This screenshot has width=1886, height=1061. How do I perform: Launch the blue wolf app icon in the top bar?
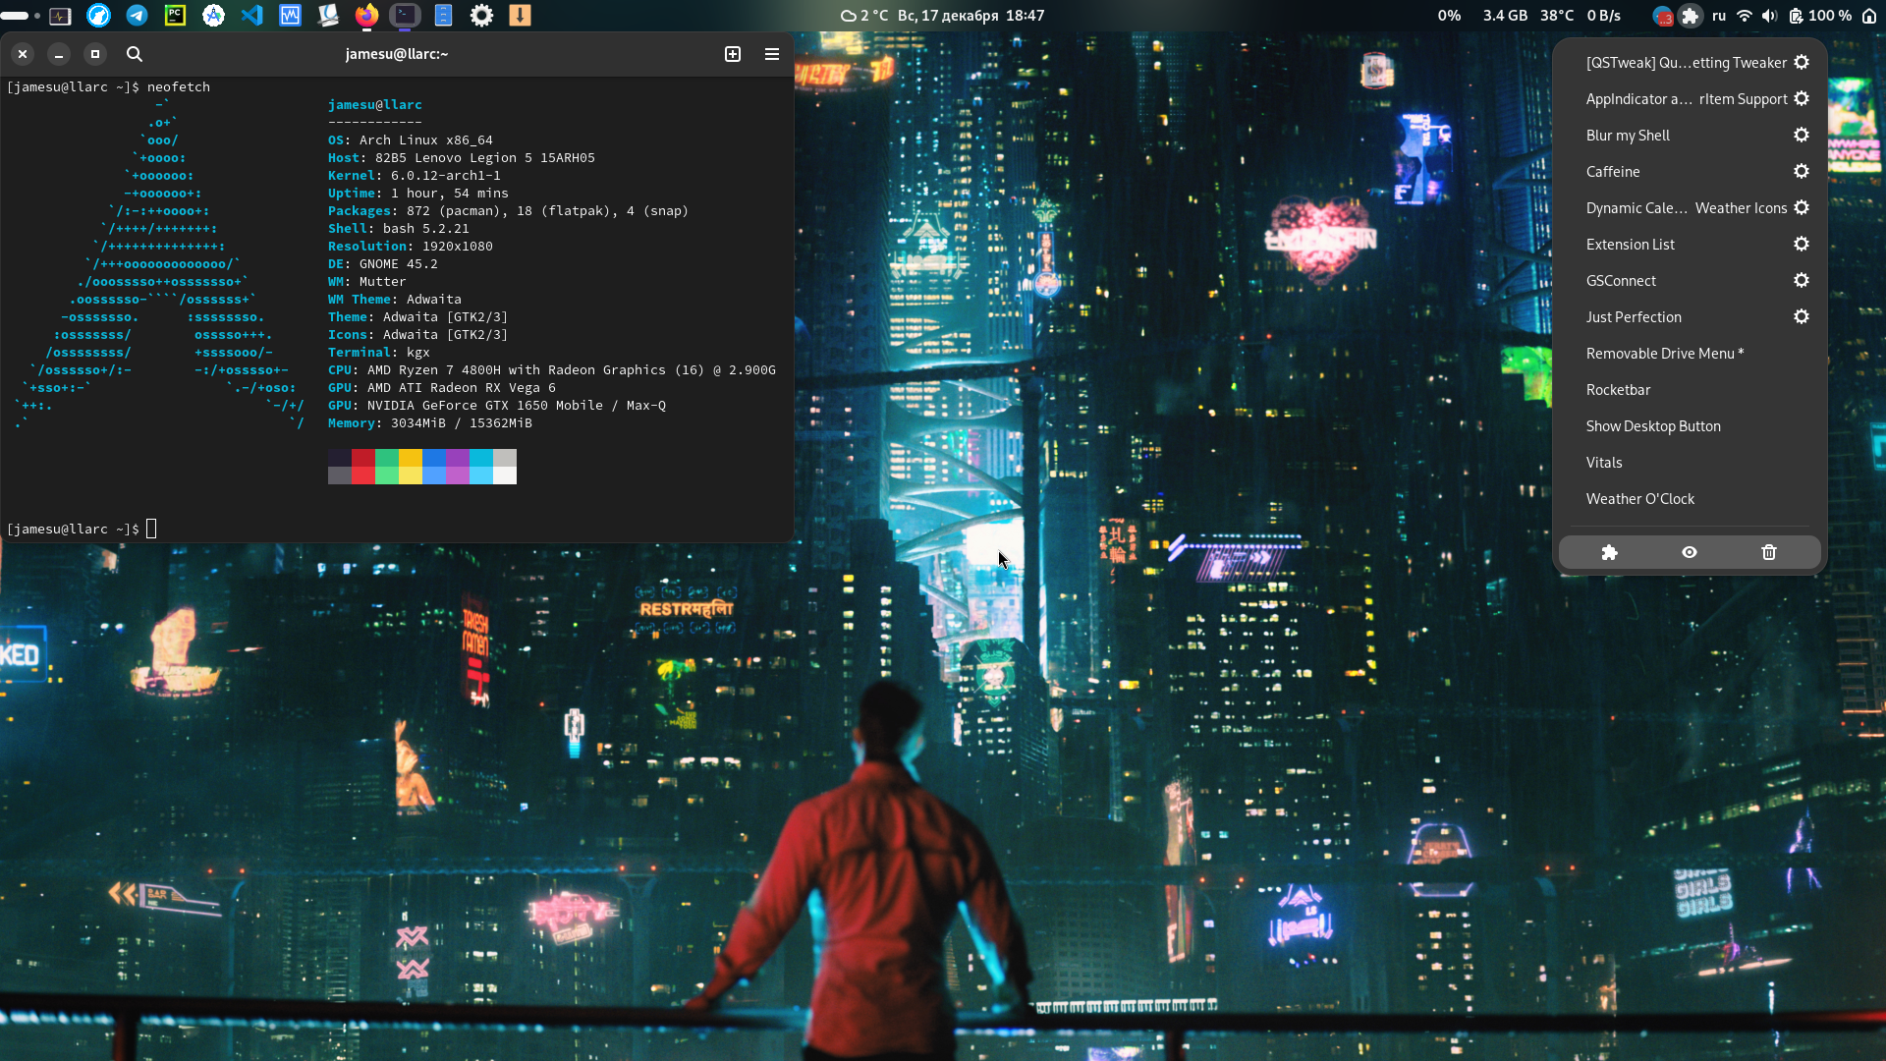tap(98, 16)
